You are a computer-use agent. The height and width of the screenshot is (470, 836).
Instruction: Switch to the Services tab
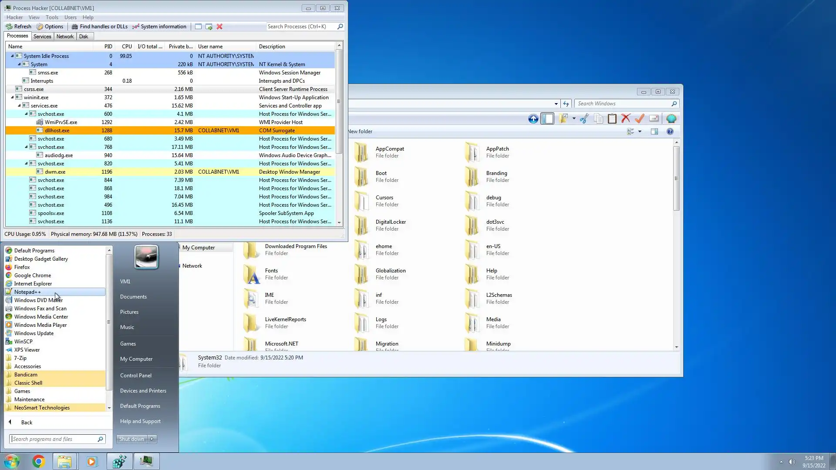(x=42, y=37)
